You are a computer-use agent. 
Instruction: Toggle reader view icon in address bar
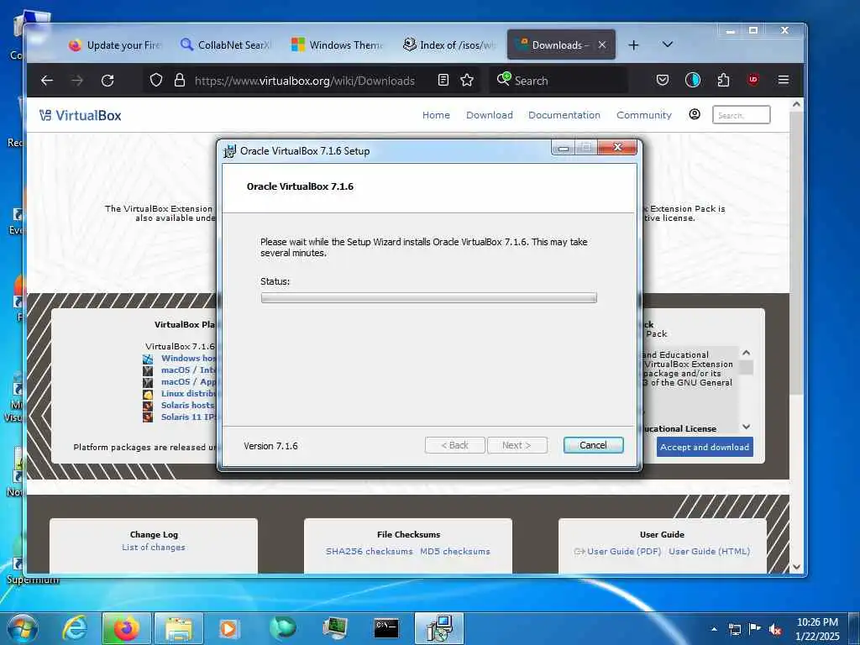coord(443,81)
